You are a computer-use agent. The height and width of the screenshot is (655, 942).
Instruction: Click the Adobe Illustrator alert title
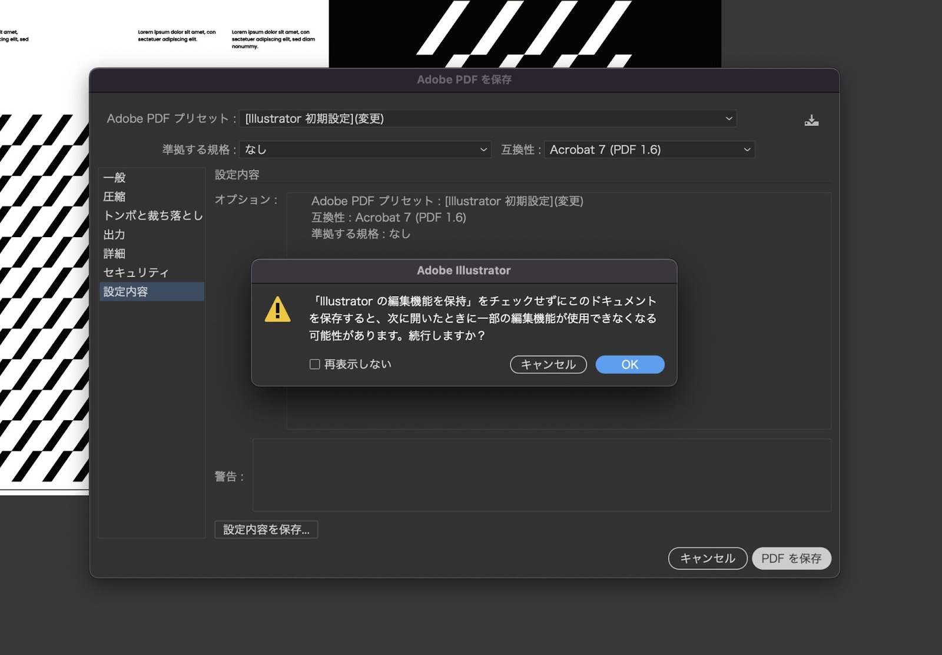click(464, 271)
